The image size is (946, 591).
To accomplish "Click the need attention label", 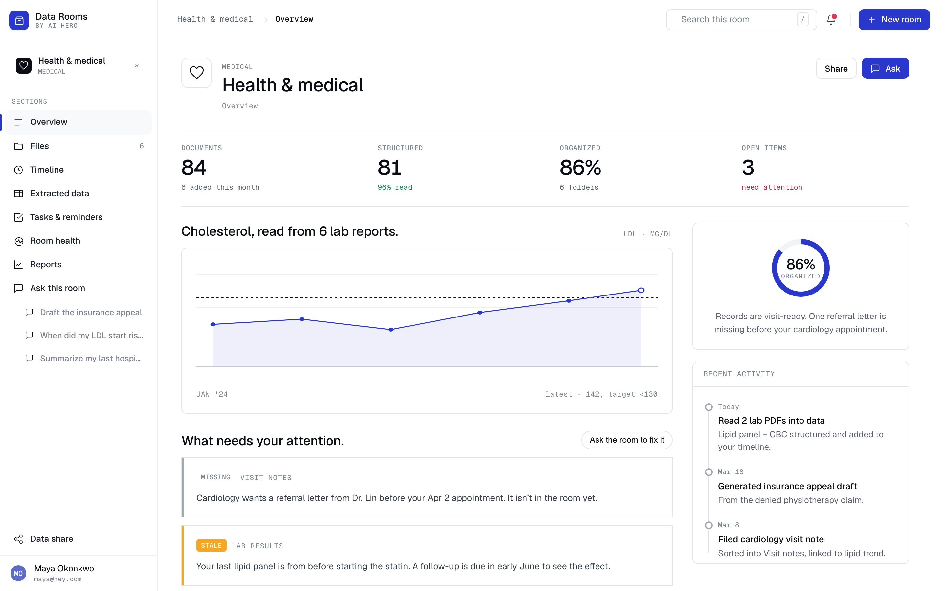I will 772,187.
